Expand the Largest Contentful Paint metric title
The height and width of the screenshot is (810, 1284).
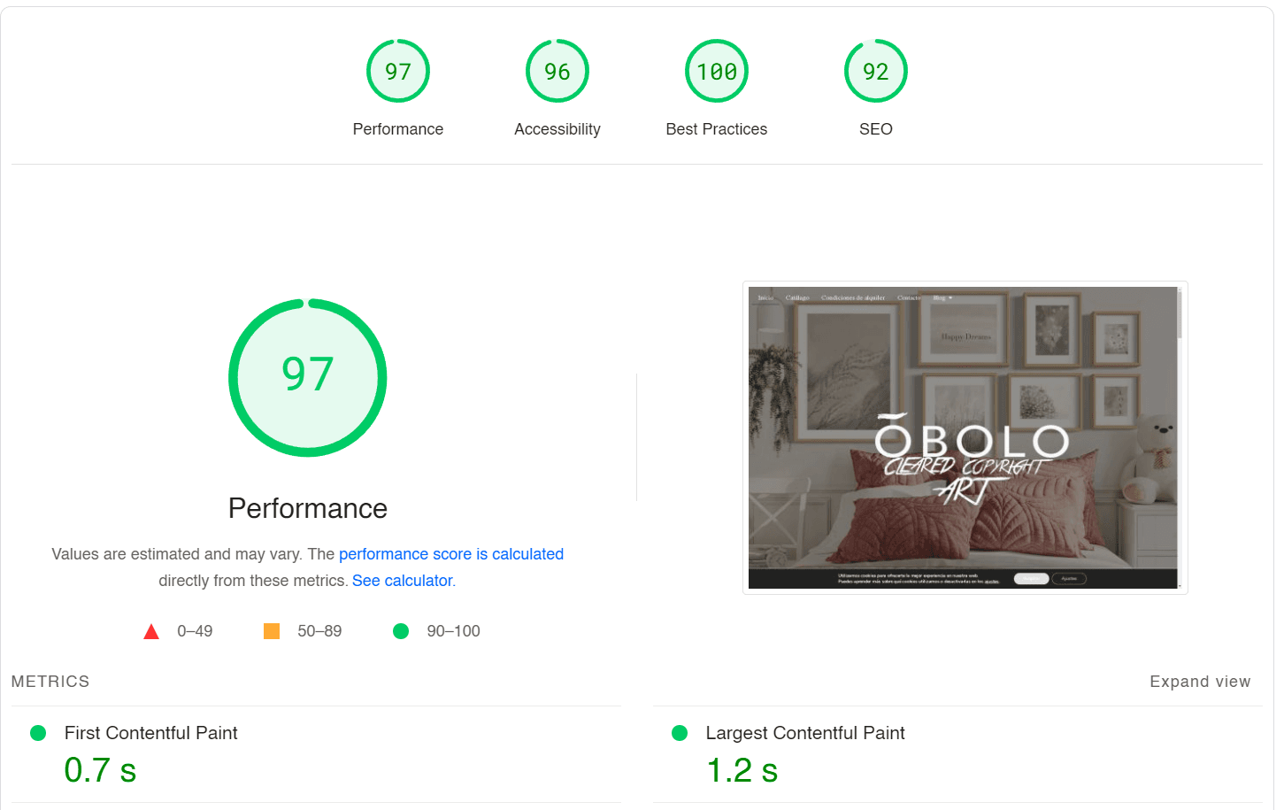[x=804, y=733]
